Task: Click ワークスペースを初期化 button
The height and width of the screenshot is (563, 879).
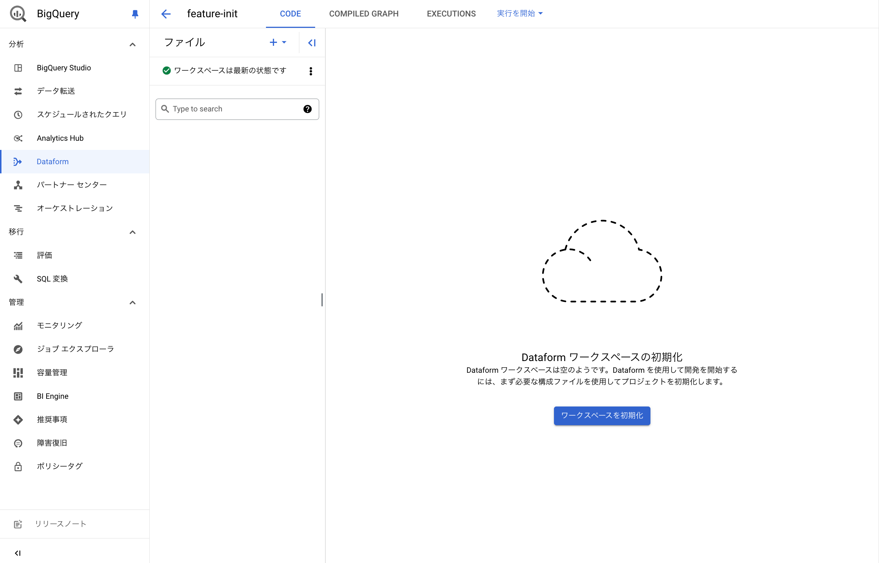Action: 601,416
